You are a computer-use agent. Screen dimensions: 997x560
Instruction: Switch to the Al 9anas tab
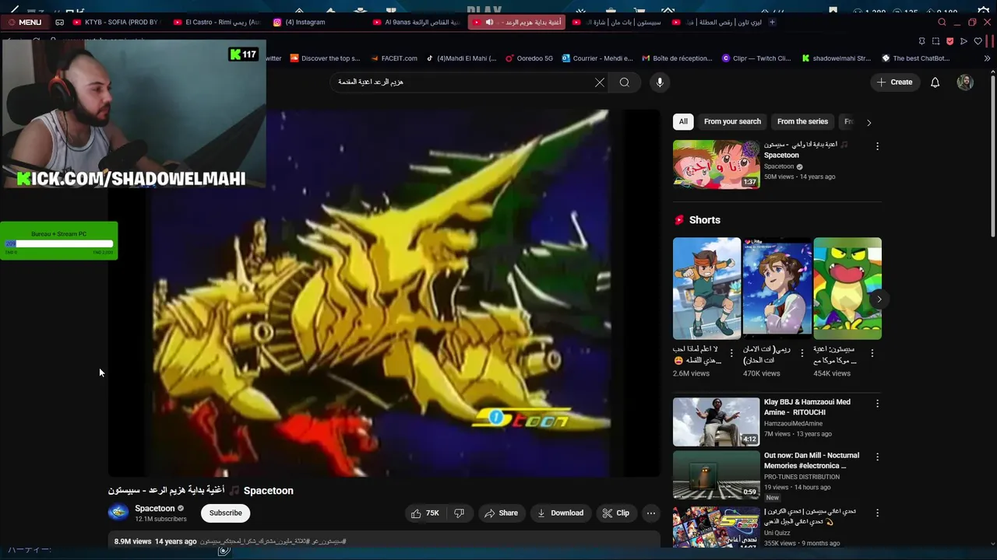tap(417, 22)
